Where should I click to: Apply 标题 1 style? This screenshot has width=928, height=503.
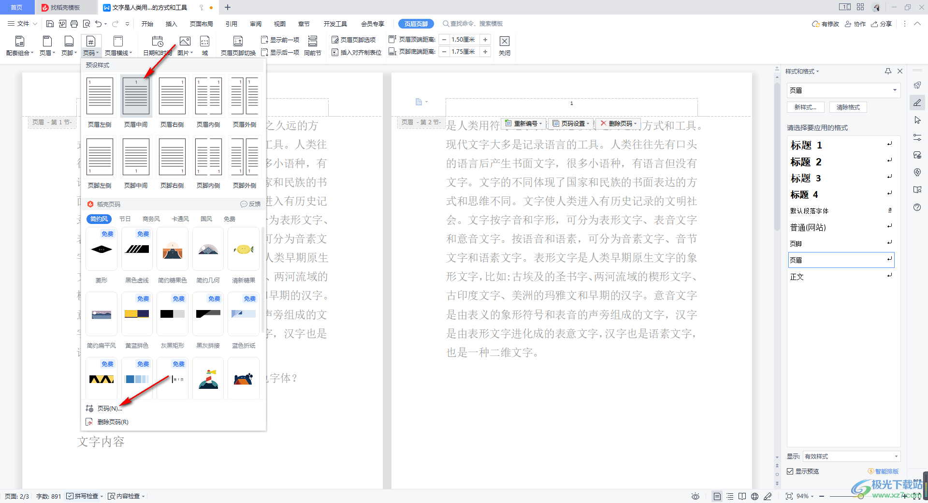[x=841, y=145]
